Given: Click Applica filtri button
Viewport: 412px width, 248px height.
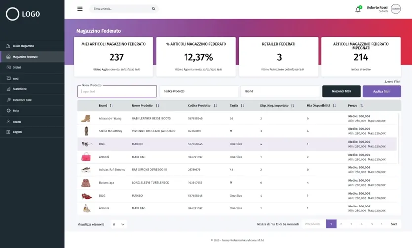Looking at the screenshot, I should pos(381,91).
